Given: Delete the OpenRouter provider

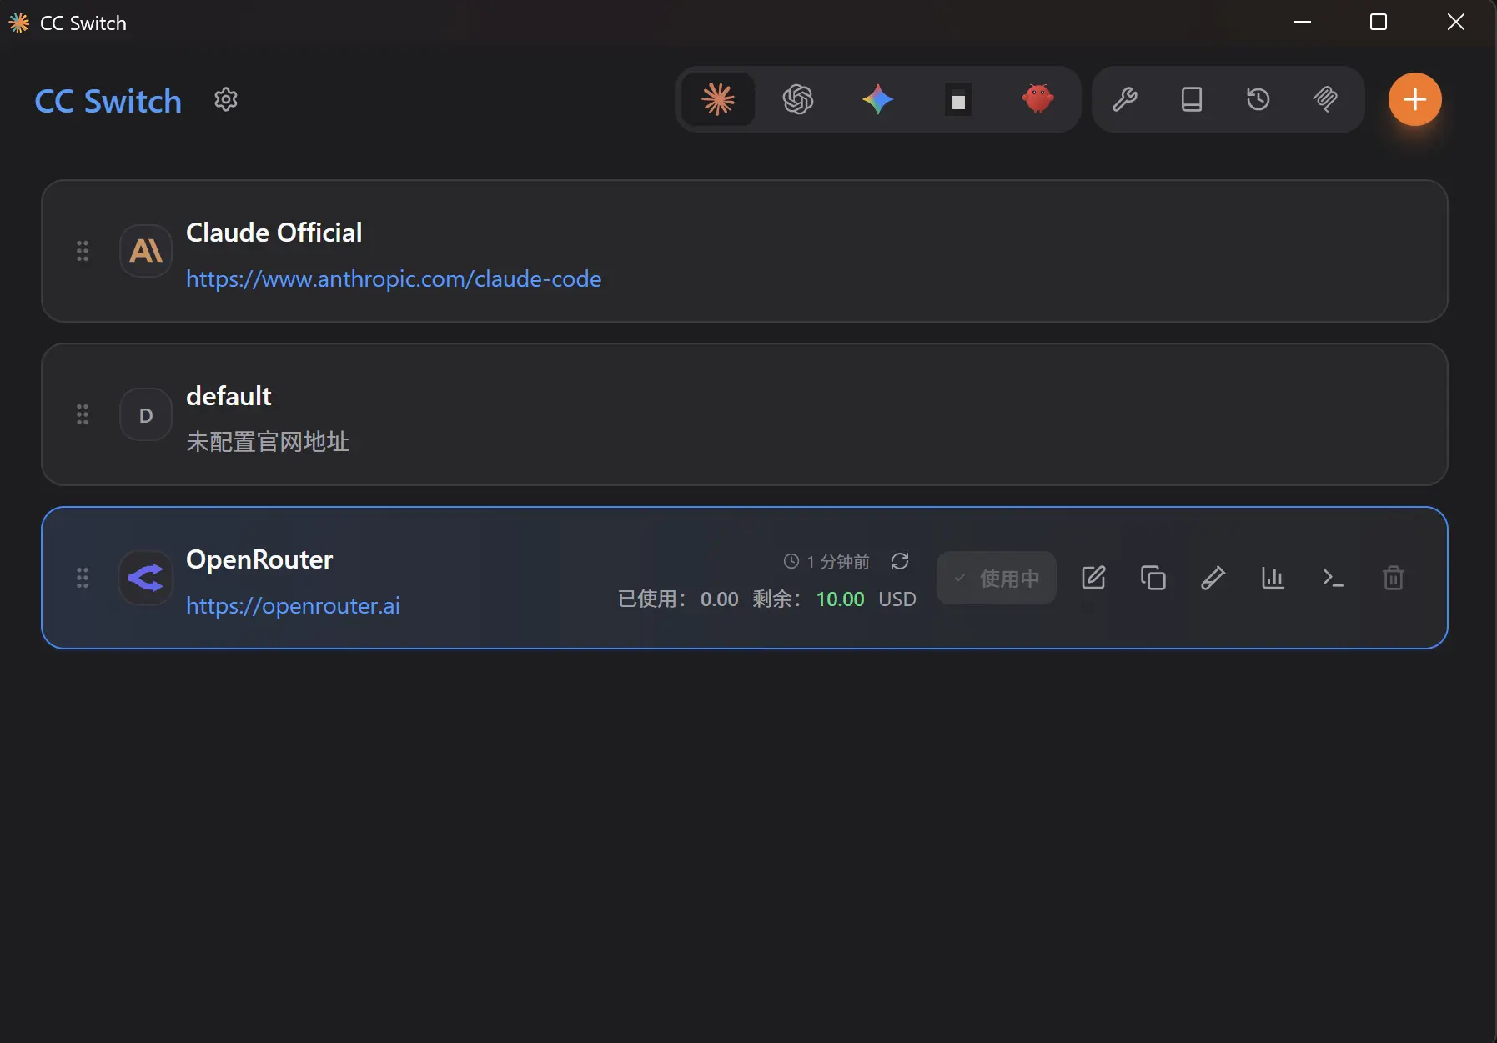Looking at the screenshot, I should tap(1394, 578).
